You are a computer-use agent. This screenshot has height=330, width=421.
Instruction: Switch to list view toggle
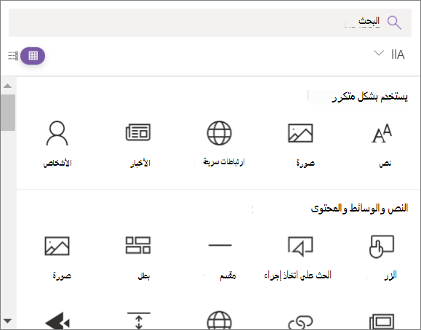[x=13, y=55]
